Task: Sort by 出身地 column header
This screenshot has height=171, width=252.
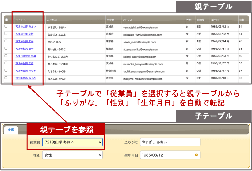Action: click(110, 20)
